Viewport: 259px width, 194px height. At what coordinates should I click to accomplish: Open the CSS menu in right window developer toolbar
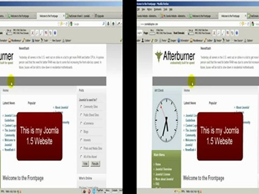coord(155,40)
